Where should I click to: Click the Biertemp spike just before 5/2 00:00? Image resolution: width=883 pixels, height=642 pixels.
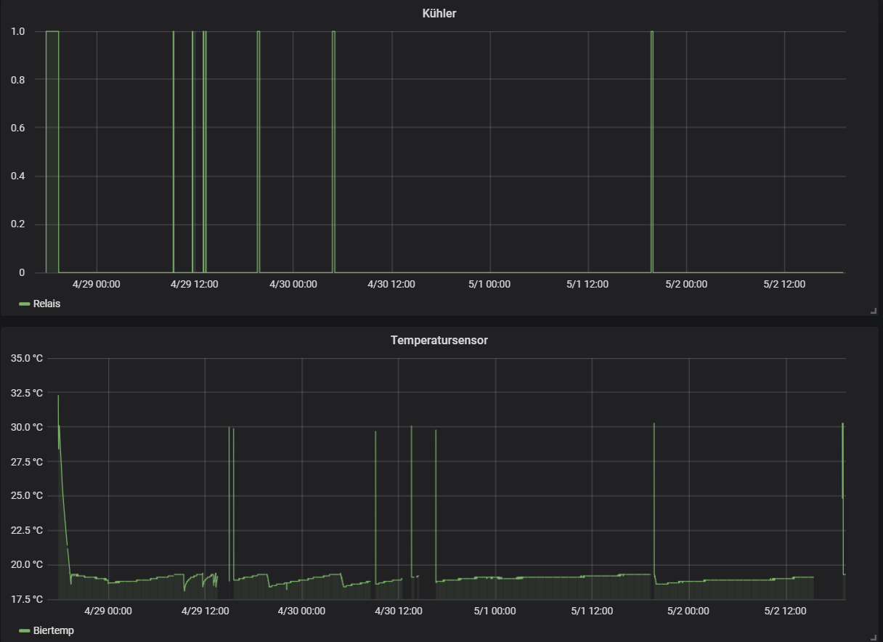tap(654, 425)
